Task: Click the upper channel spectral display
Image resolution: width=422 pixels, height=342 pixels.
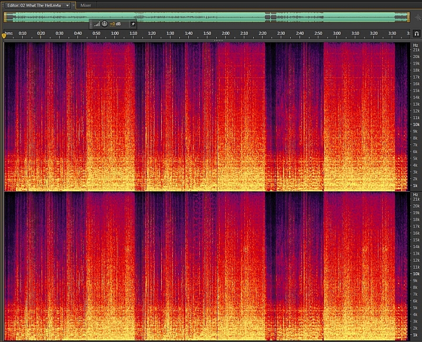Action: click(x=207, y=116)
